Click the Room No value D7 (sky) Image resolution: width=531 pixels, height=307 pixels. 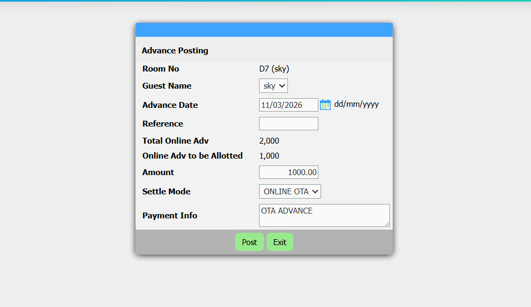coord(274,69)
